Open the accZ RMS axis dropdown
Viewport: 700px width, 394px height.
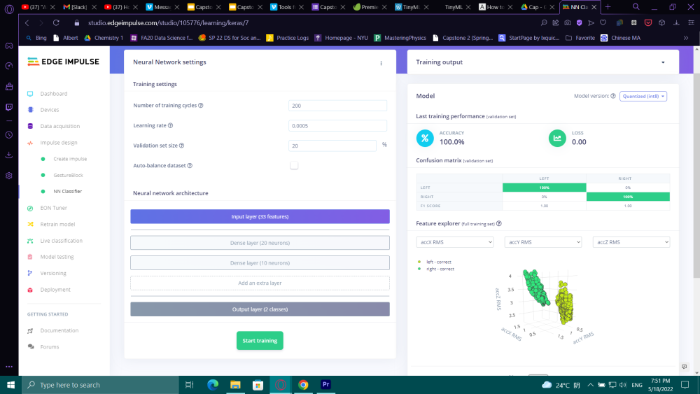tap(631, 242)
